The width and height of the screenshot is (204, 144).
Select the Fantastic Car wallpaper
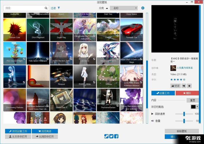click(132, 30)
